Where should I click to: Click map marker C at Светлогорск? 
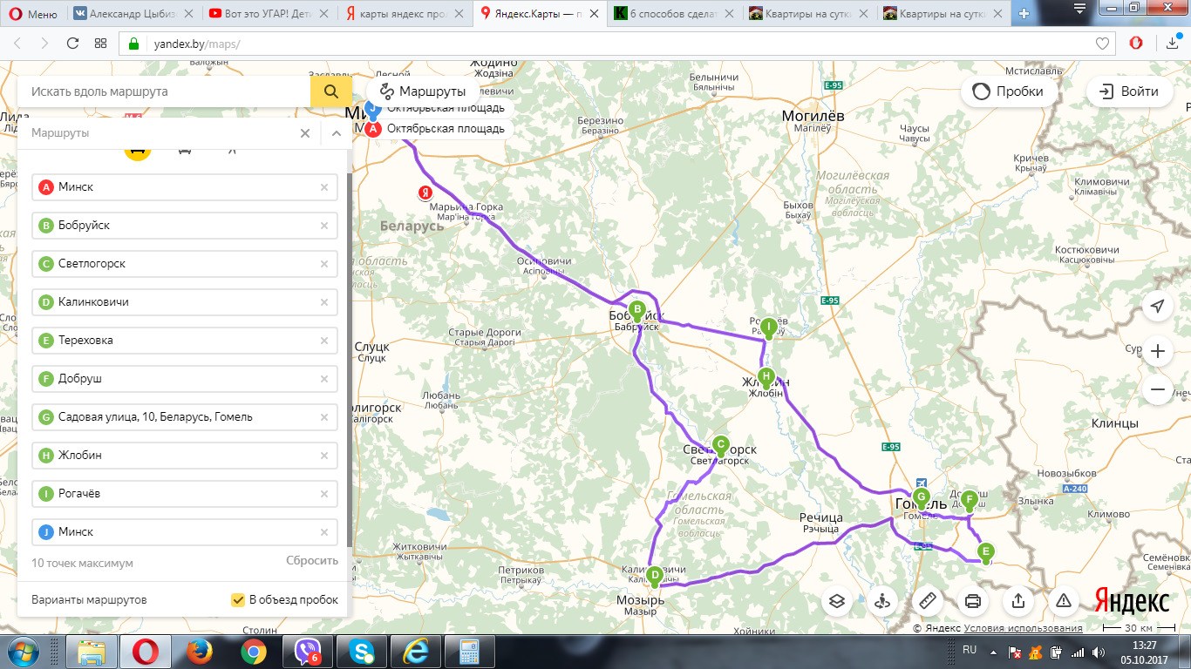tap(720, 444)
